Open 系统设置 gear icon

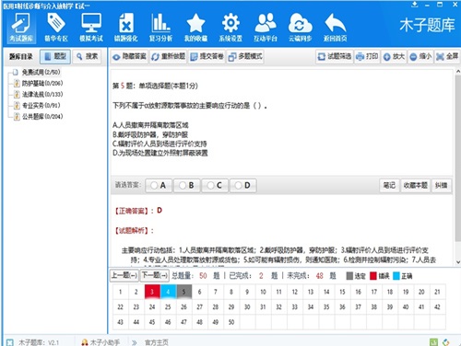tap(230, 28)
